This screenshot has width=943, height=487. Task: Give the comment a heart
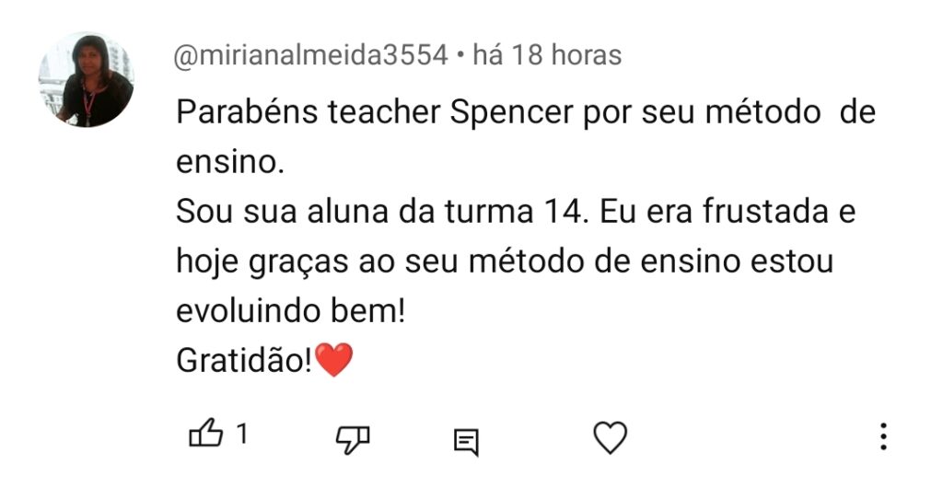[610, 437]
